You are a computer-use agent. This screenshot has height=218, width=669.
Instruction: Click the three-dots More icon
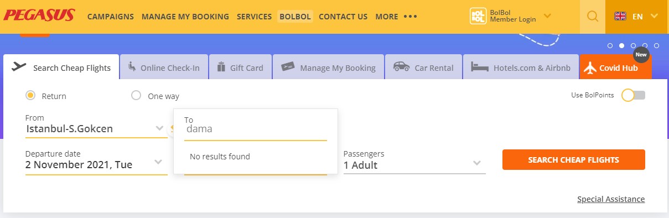point(410,17)
